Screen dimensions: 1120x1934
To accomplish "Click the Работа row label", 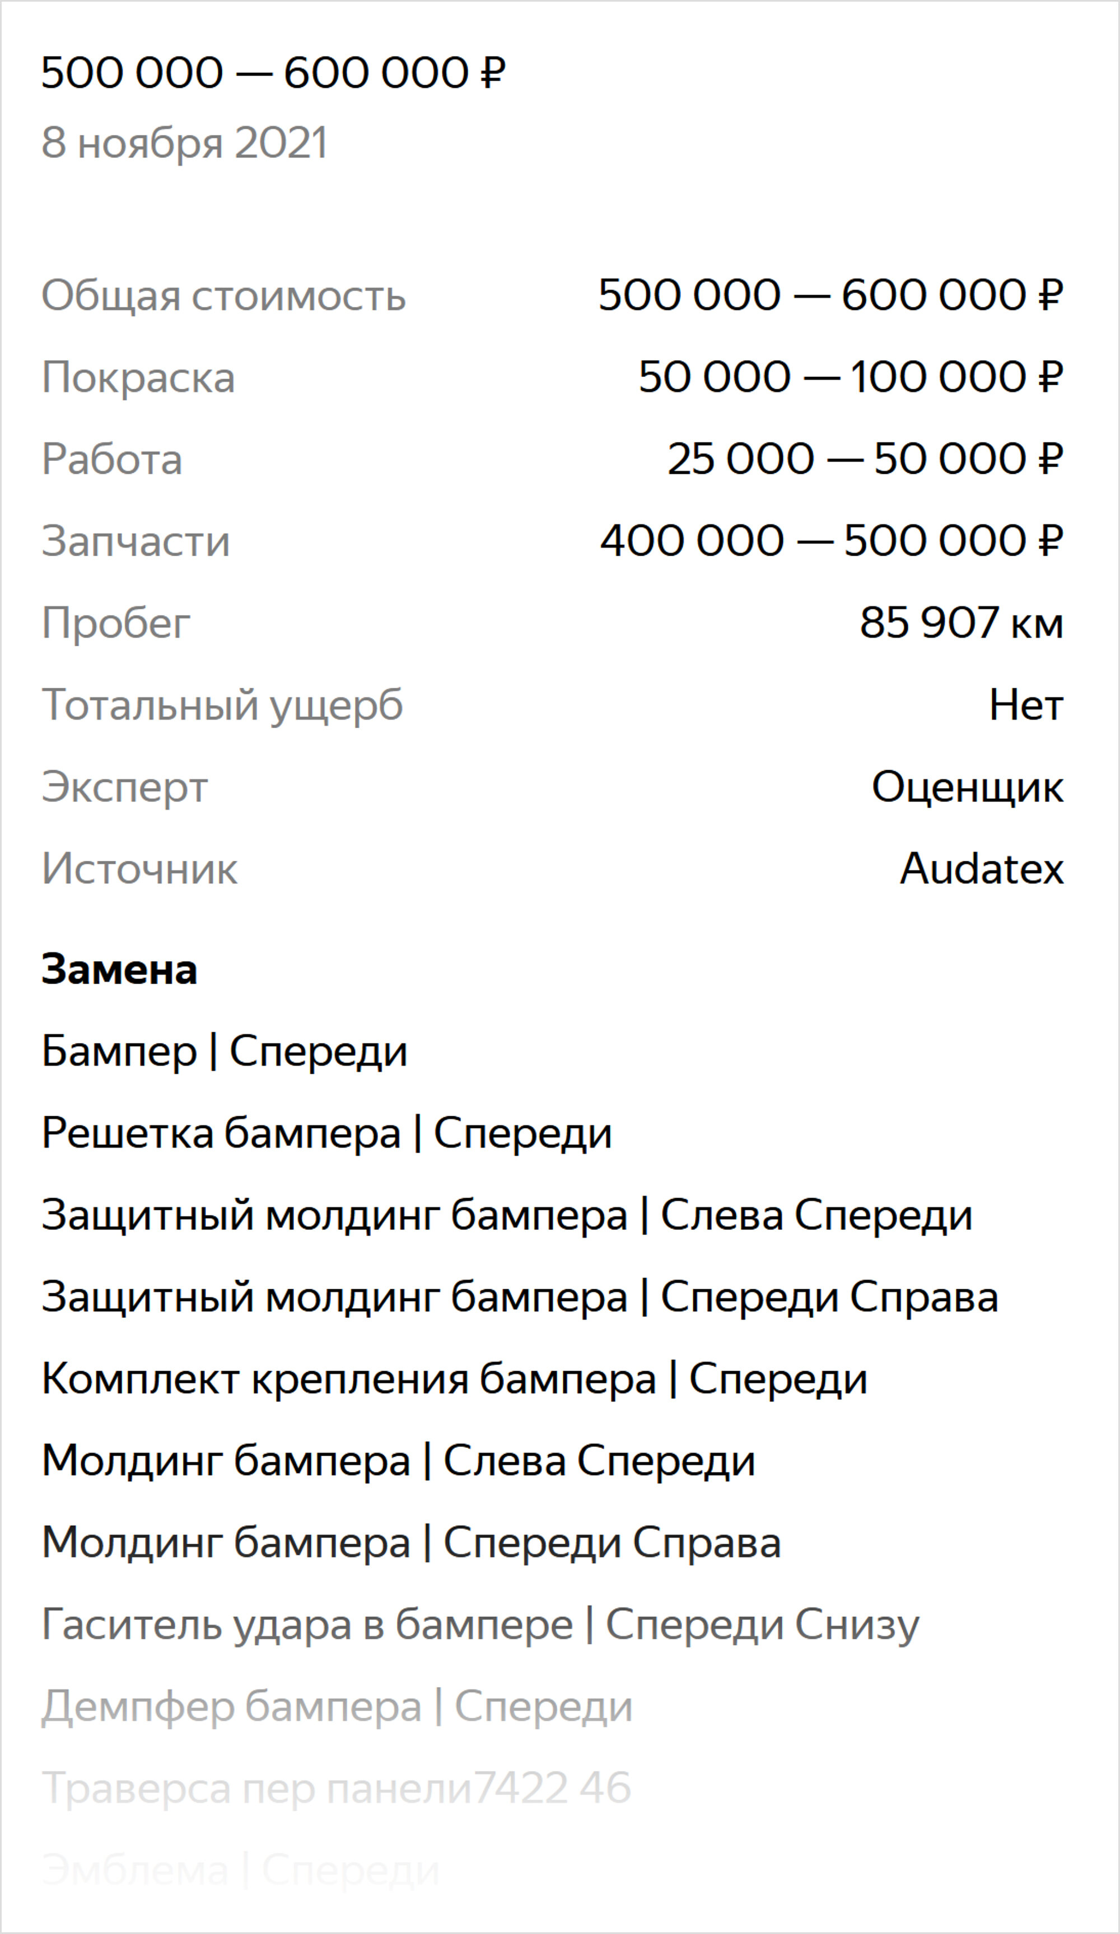I will [112, 460].
